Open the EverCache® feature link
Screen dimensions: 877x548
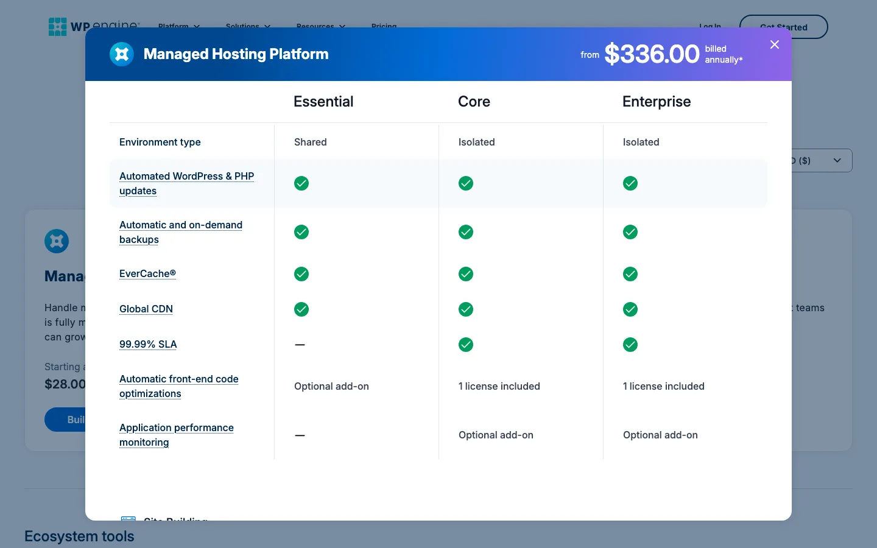tap(147, 273)
